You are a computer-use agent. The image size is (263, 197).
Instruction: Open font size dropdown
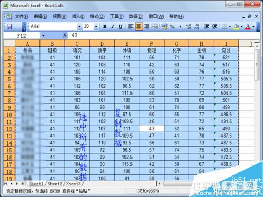pyautogui.click(x=96, y=27)
